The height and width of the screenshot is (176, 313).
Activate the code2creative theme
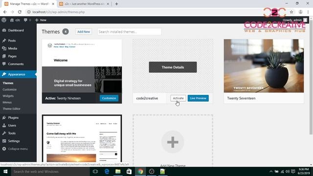178,98
